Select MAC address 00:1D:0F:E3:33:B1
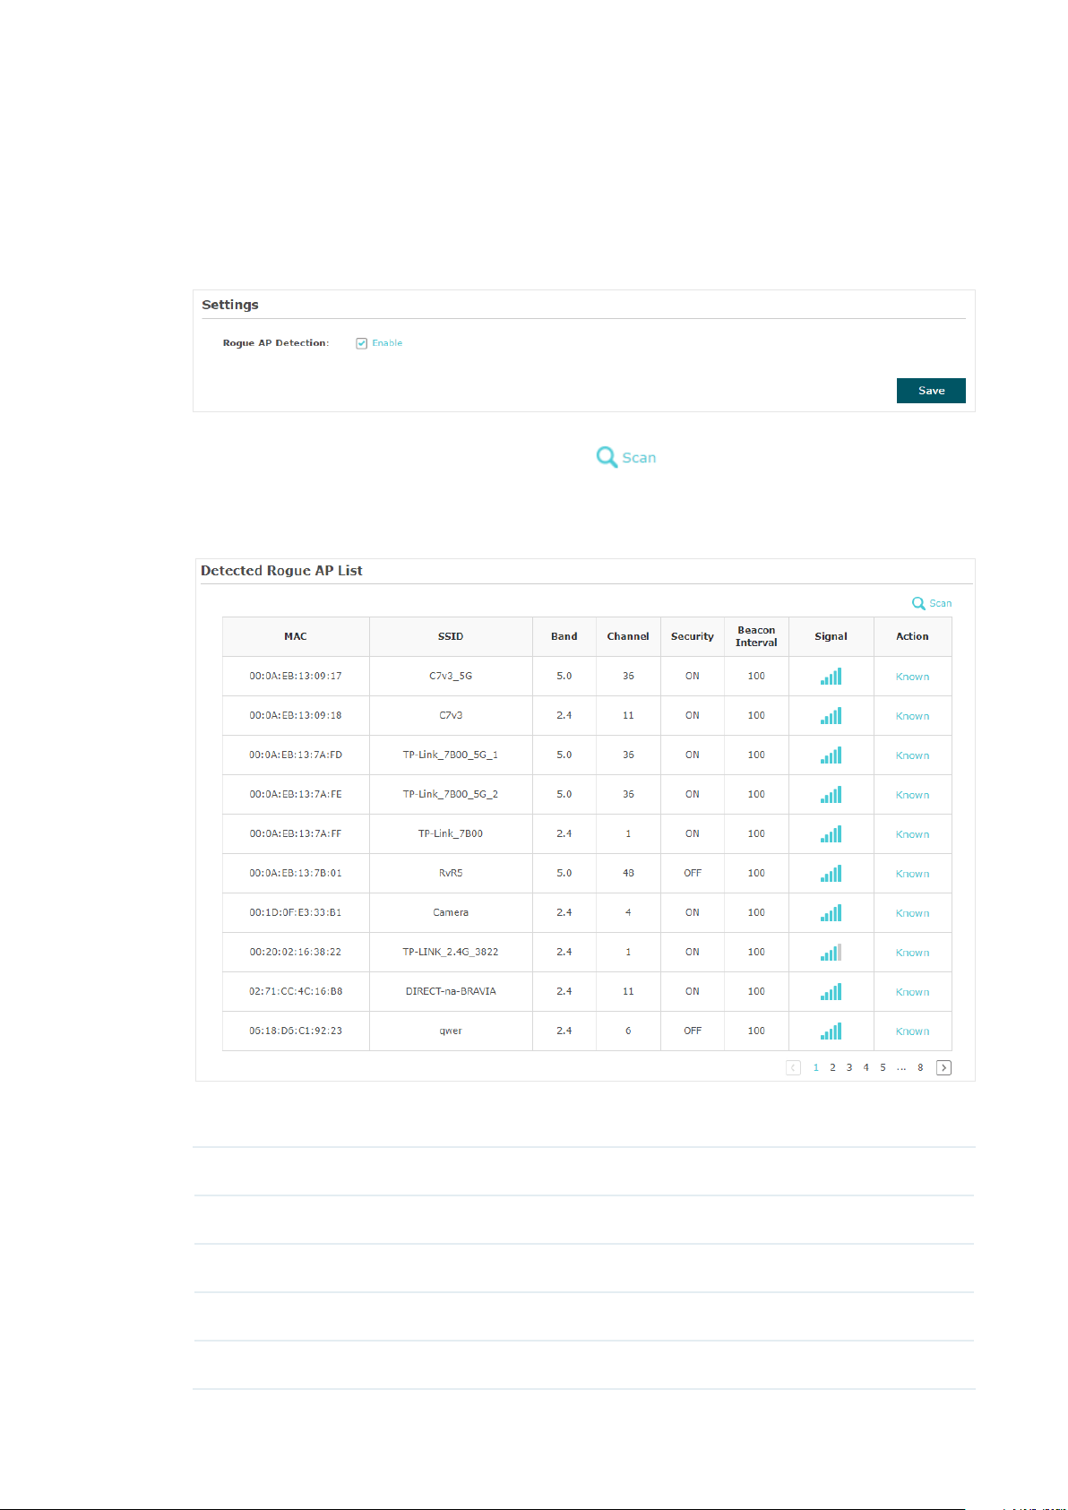 tap(296, 912)
